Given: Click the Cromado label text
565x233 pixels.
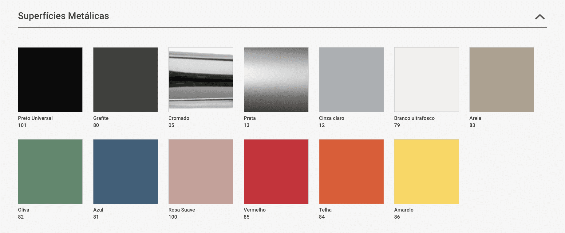Looking at the screenshot, I should click(x=179, y=118).
